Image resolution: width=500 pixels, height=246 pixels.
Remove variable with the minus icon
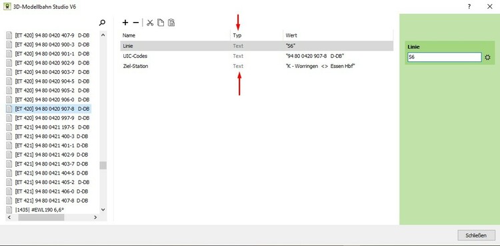(136, 23)
